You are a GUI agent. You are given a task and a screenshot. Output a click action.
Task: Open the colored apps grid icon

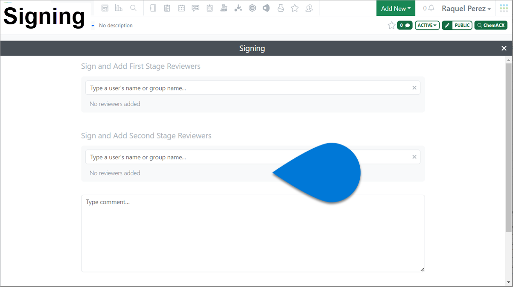pos(504,8)
